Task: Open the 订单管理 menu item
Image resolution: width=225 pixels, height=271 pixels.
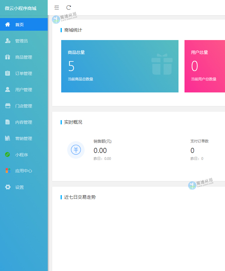Action: [x=24, y=73]
